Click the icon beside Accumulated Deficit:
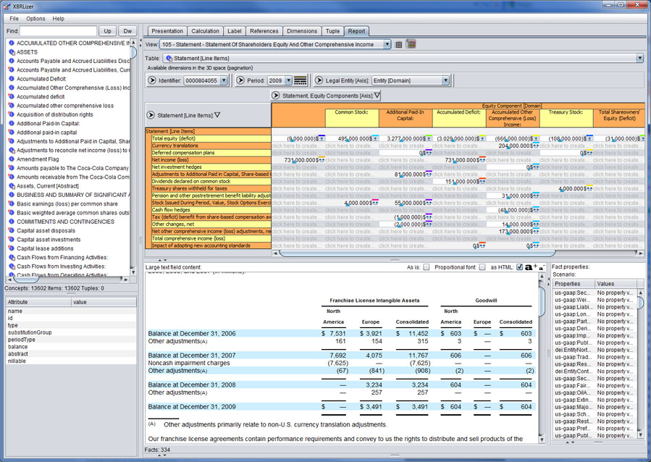The height and width of the screenshot is (462, 651). [12, 79]
